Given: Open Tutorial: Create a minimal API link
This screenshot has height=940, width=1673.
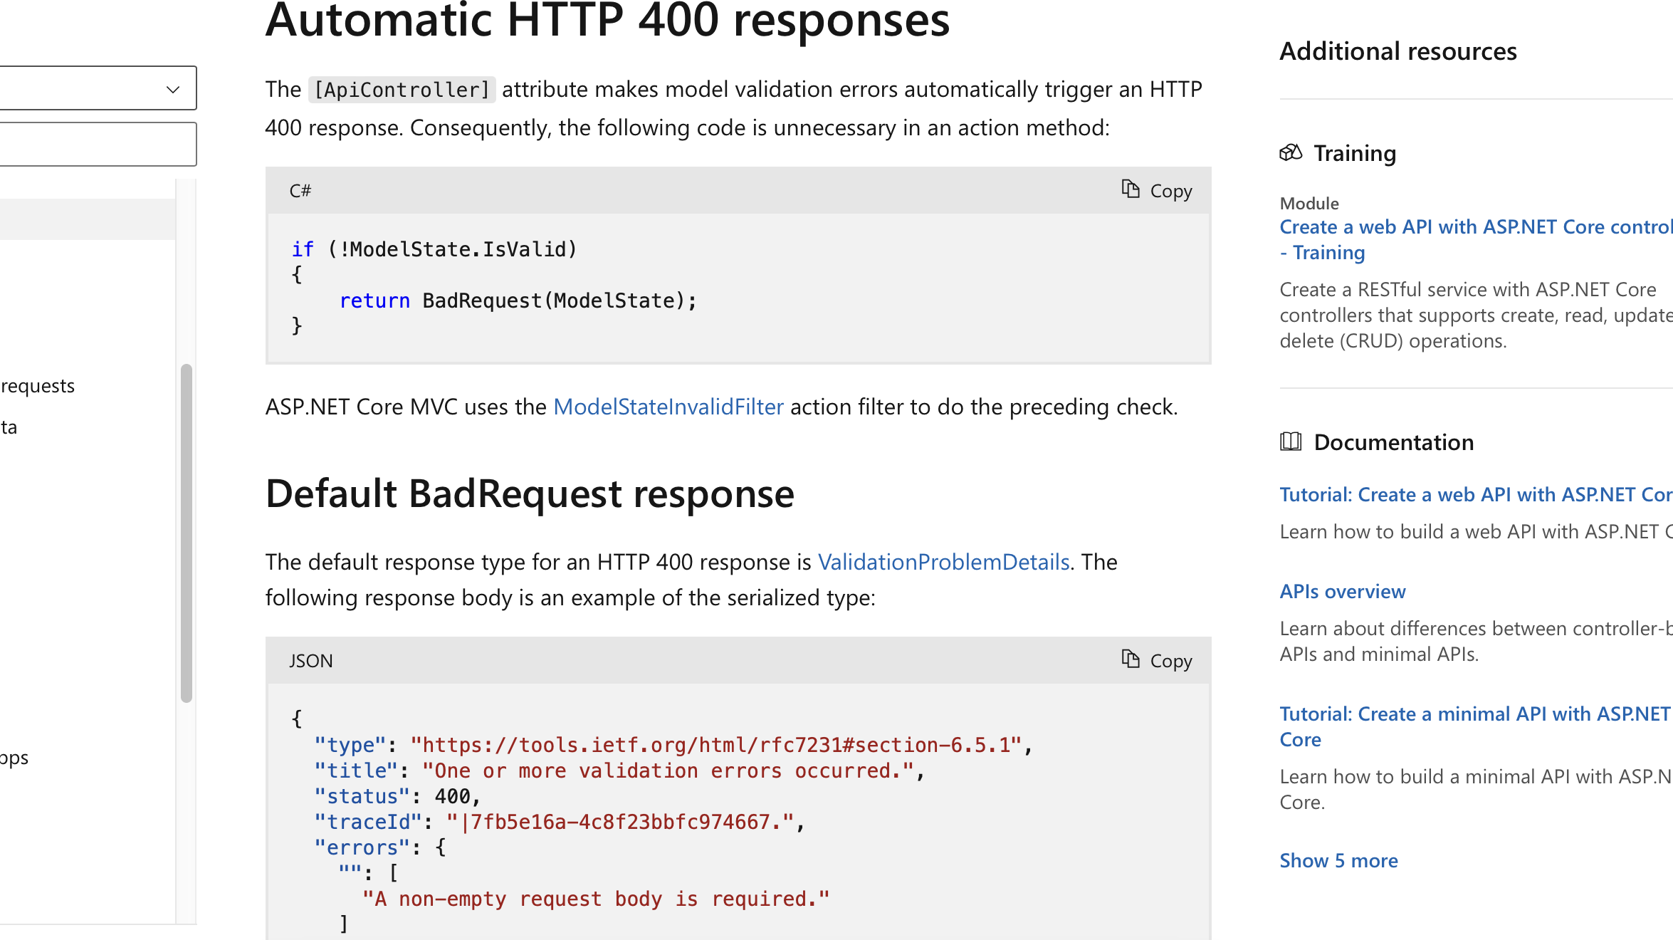Looking at the screenshot, I should click(1474, 714).
